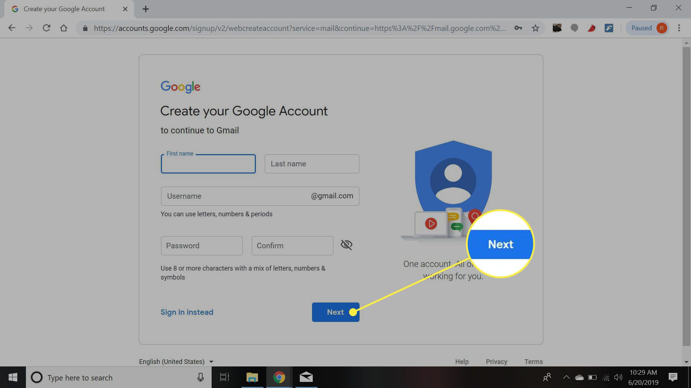Open Wi-Fi network tray icon
The image size is (691, 388).
pyautogui.click(x=606, y=377)
